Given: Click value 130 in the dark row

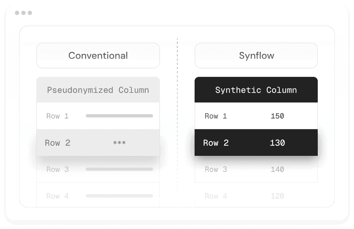Looking at the screenshot, I should [x=278, y=143].
